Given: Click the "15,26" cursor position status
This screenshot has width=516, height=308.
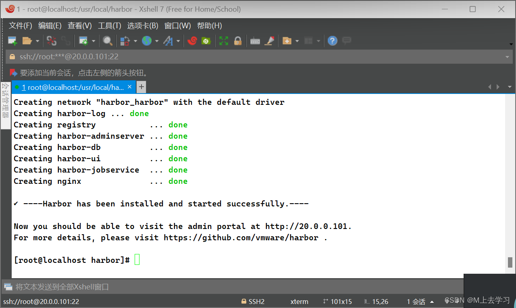Looking at the screenshot, I should [x=380, y=302].
